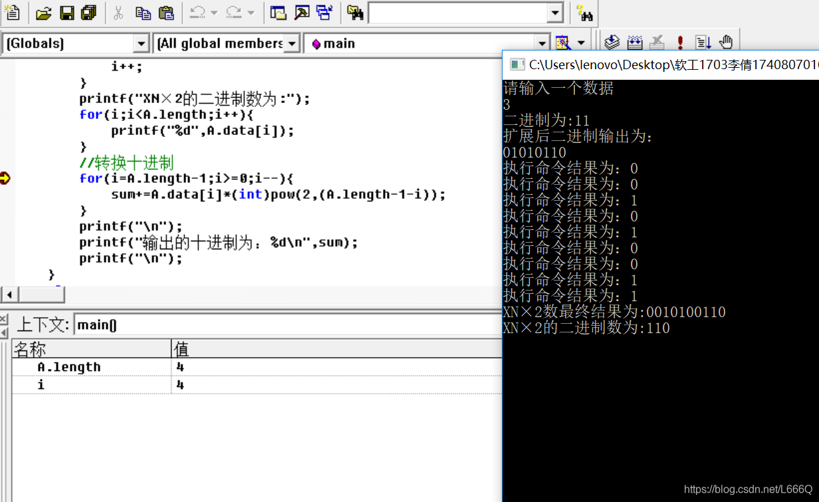
Task: Click the A.length value 4
Action: point(180,367)
